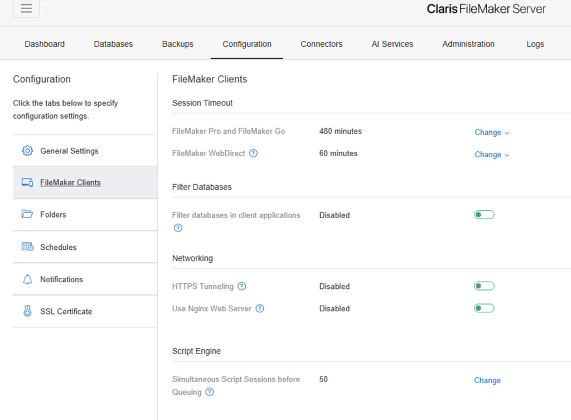Screen dimensions: 571x420
Task: Select FileMaker Clients in the sidebar
Action: point(85,182)
